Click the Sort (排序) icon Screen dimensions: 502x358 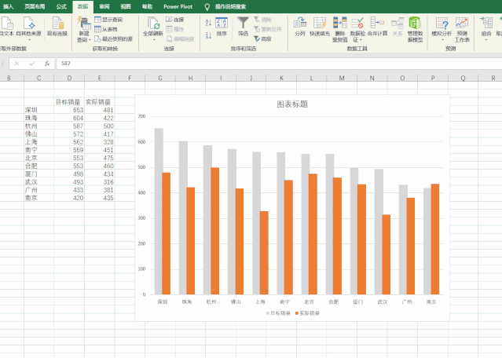pos(222,24)
